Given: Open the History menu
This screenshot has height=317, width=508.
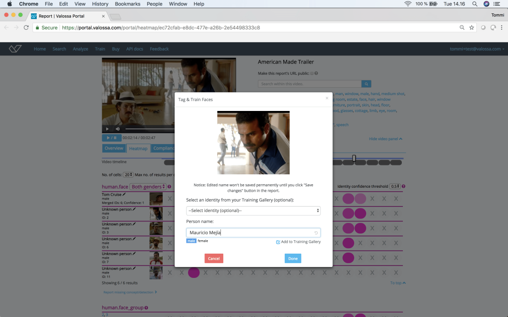Looking at the screenshot, I should pyautogui.click(x=100, y=4).
